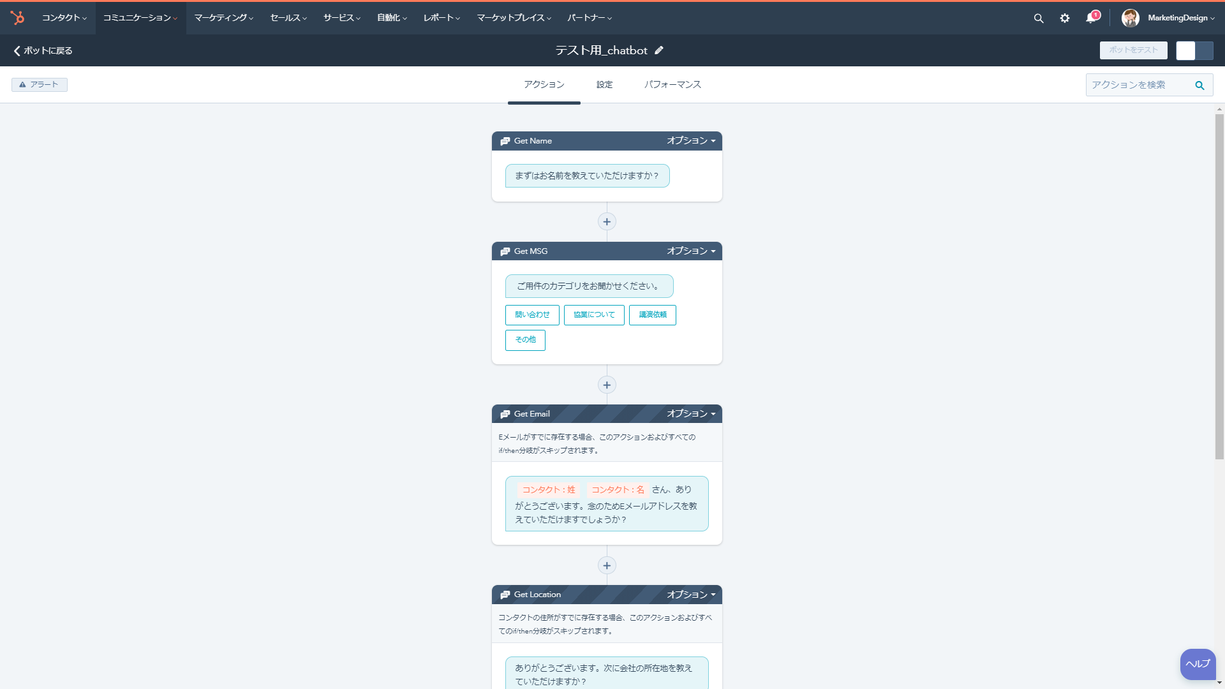This screenshot has width=1225, height=689.
Task: Click search icon in action search box
Action: pyautogui.click(x=1199, y=85)
